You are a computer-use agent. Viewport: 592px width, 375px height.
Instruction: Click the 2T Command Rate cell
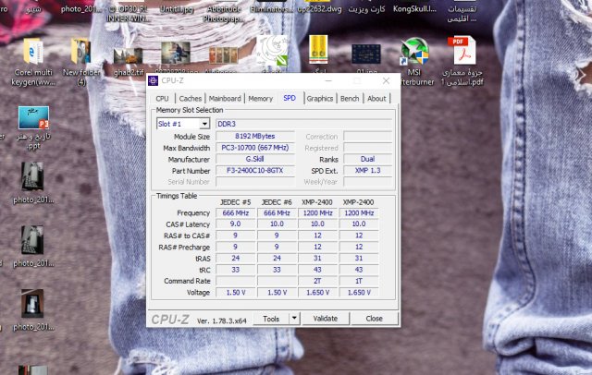click(317, 281)
